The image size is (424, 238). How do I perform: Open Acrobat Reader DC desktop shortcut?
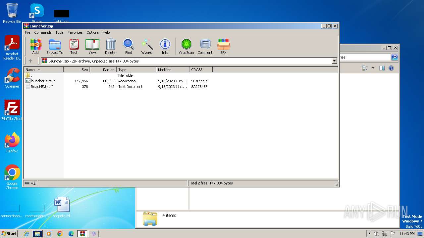click(x=12, y=48)
